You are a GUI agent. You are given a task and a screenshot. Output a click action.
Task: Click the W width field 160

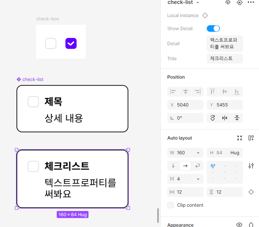point(185,153)
